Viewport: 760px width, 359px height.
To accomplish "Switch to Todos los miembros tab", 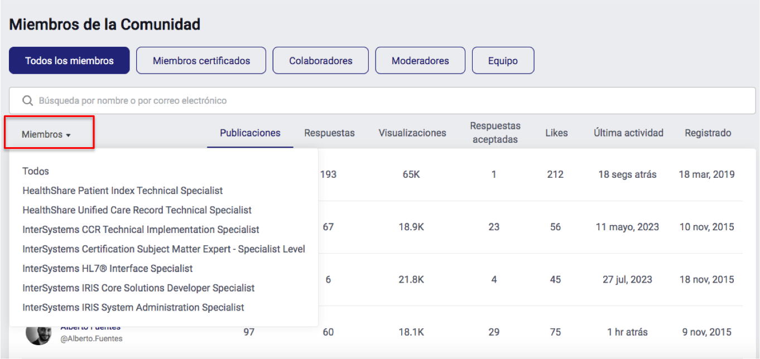I will click(x=69, y=61).
